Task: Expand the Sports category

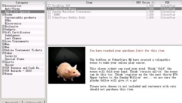Action: coord(3,62)
